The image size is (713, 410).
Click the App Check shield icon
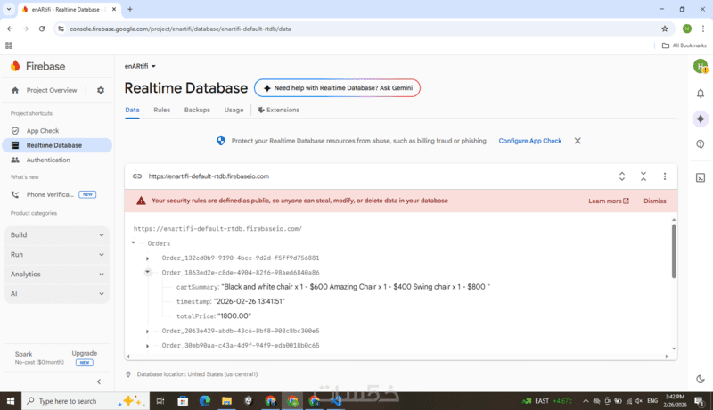pos(15,131)
